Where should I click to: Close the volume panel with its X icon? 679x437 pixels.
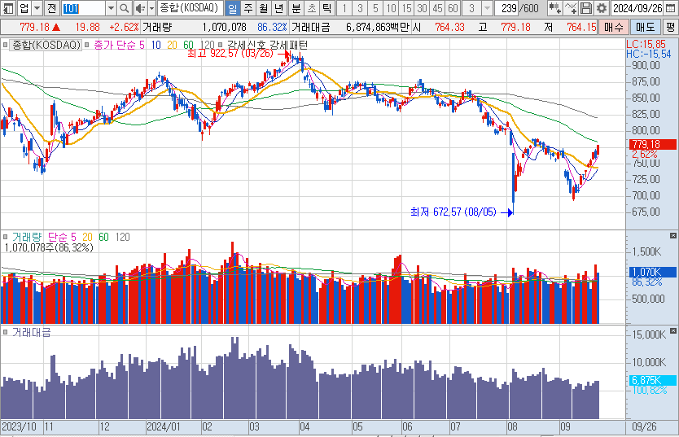(673, 236)
